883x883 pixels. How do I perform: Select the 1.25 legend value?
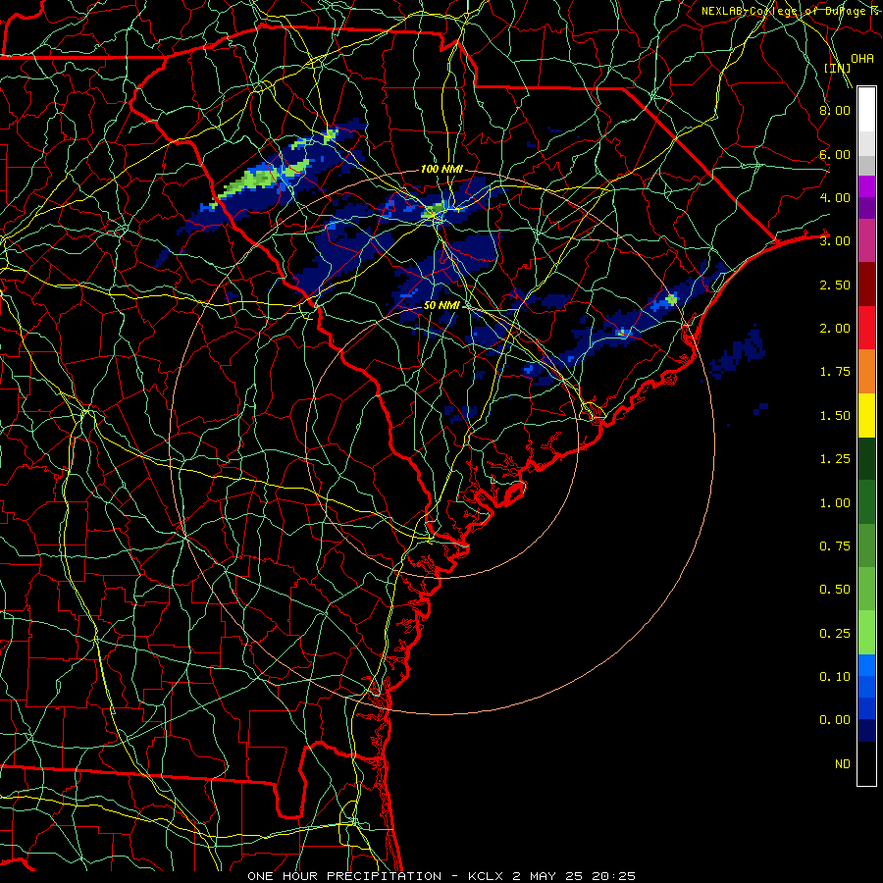tap(835, 459)
